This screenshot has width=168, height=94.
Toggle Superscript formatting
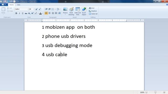pyautogui.click(x=32, y=13)
